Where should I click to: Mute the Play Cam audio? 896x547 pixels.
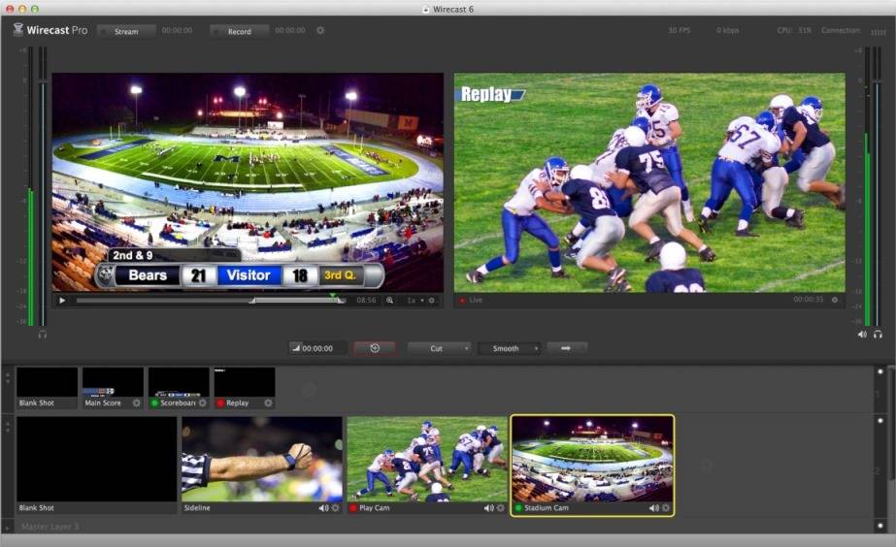click(487, 508)
